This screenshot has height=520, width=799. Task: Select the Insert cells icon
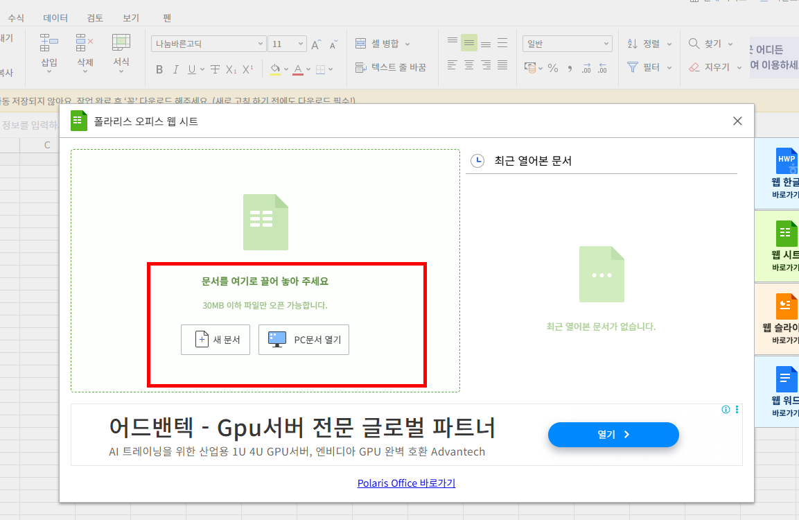(48, 52)
